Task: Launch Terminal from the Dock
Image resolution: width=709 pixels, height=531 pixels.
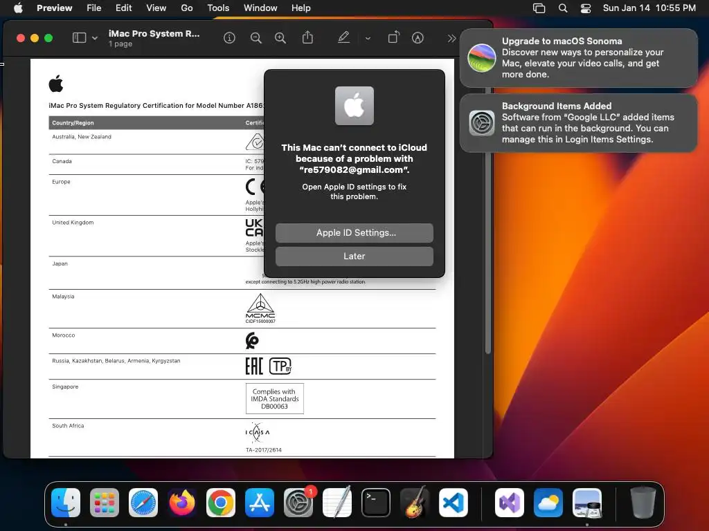Action: [376, 503]
